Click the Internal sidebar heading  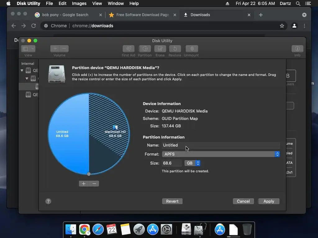[x=28, y=64]
